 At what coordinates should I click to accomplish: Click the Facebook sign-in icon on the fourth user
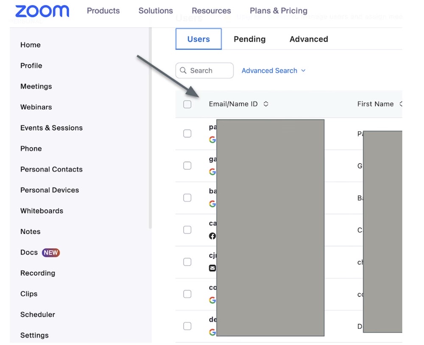(212, 236)
